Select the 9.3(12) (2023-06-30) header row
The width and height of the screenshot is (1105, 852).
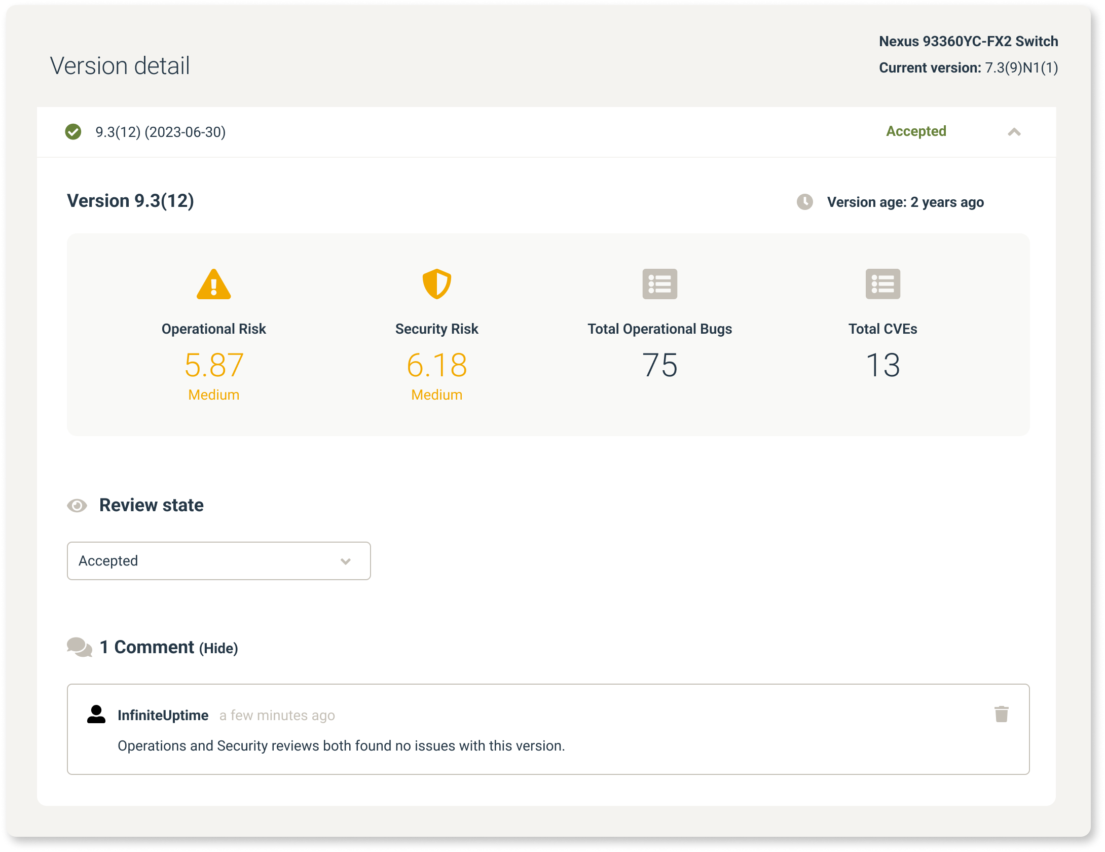tap(160, 132)
